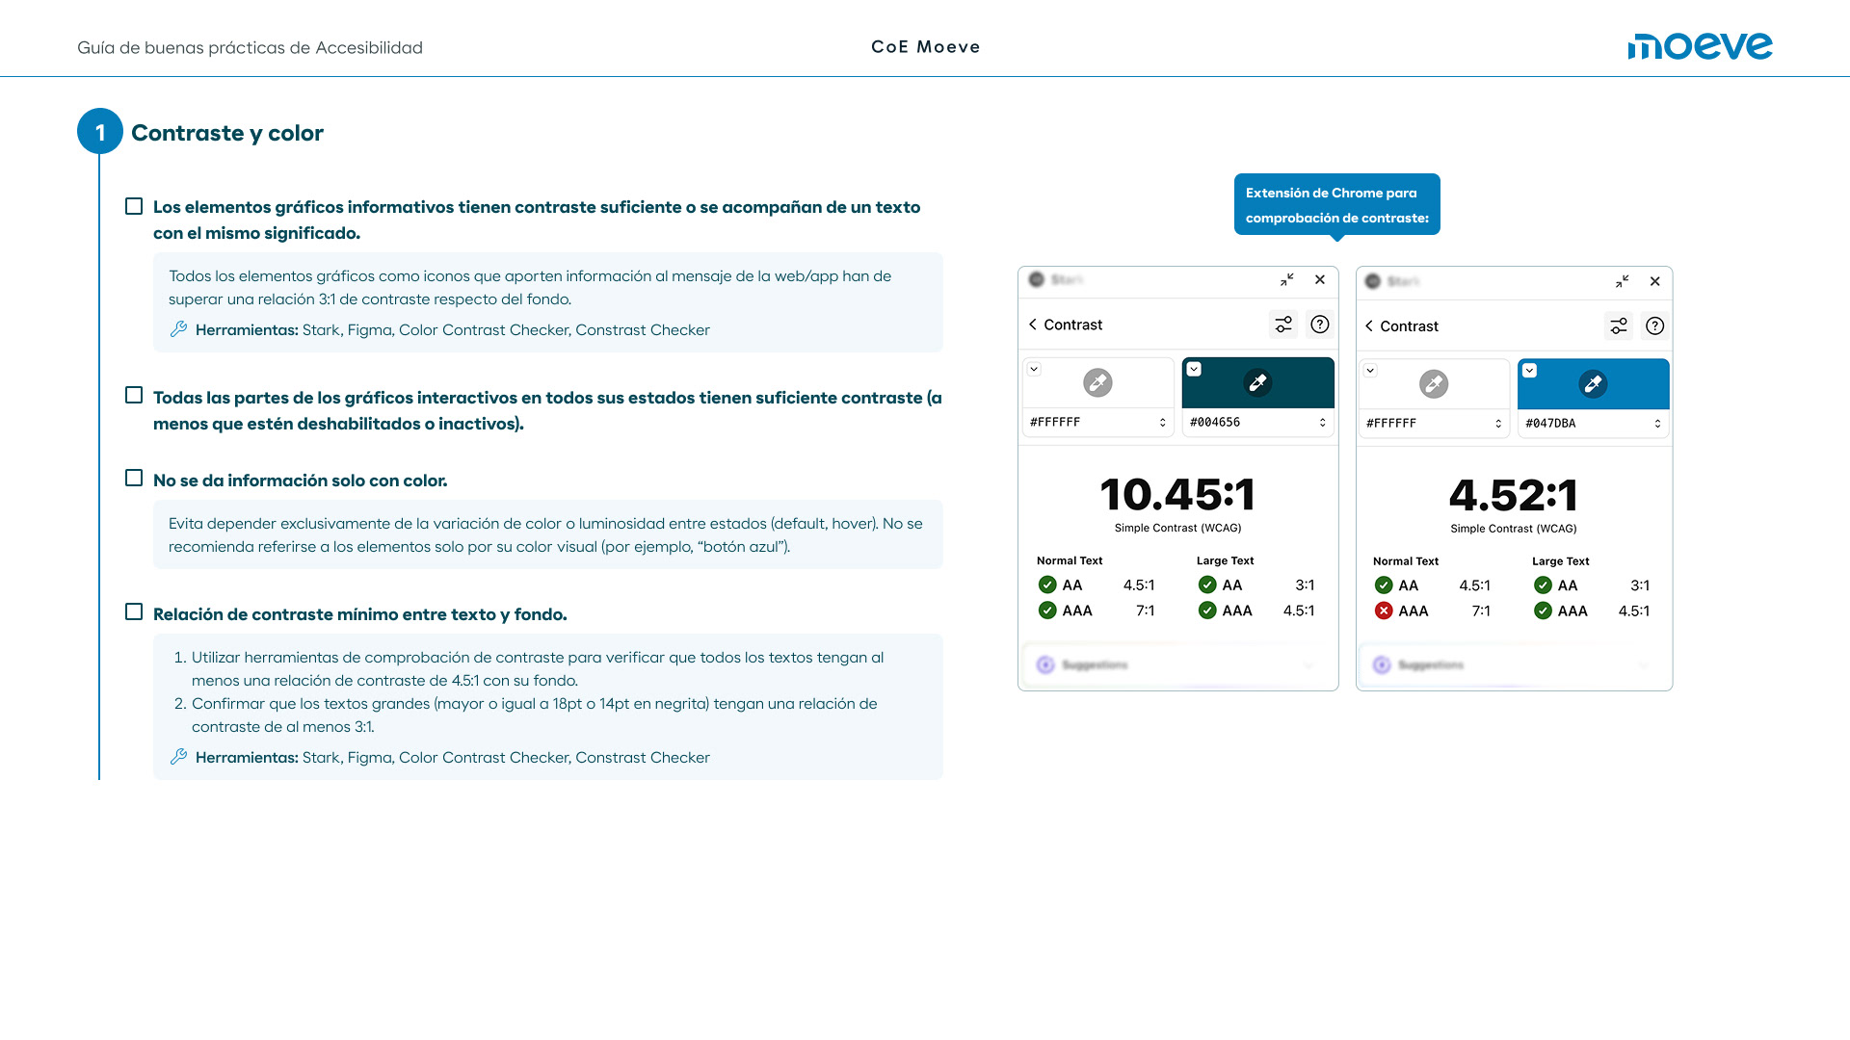Screen dimensions: 1850x1040
Task: Click help question mark in left Contrast panel
Action: point(1320,325)
